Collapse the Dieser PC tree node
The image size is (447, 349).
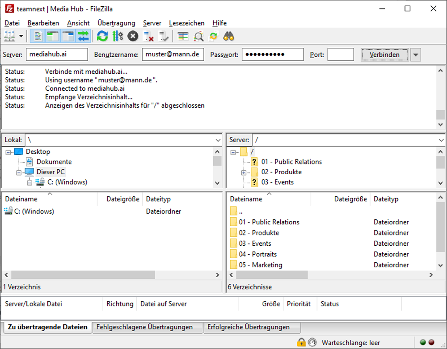[x=18, y=172]
